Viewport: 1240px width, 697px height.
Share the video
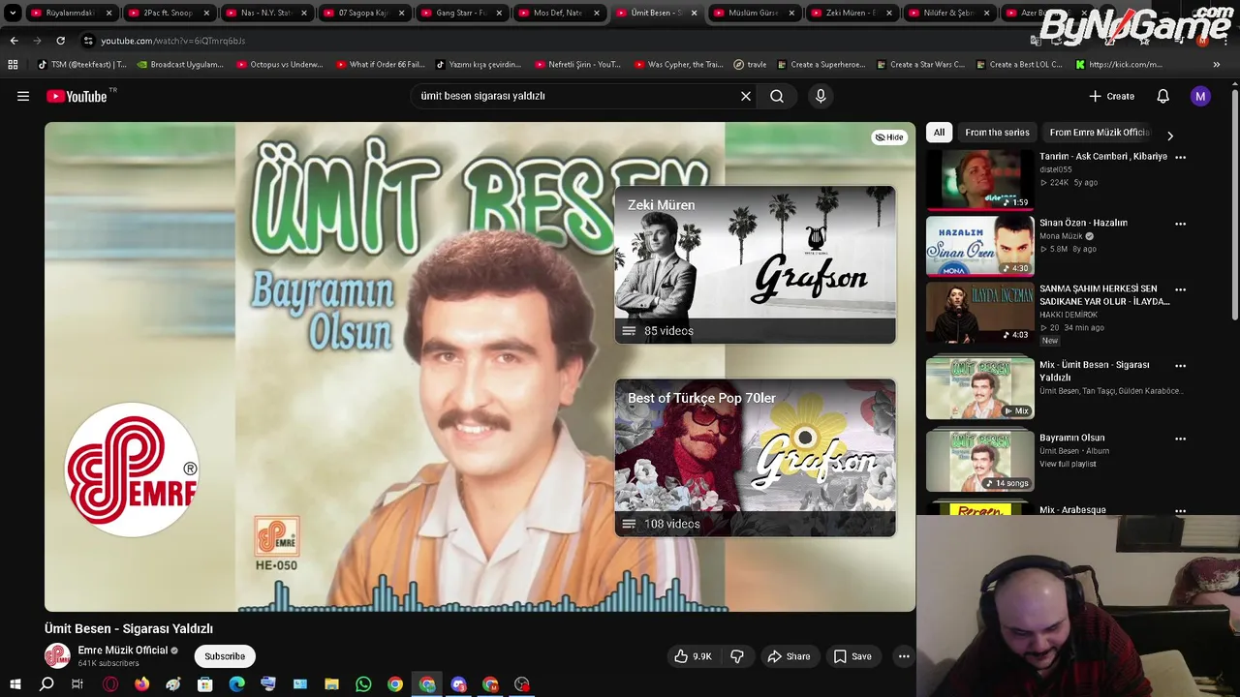click(789, 656)
